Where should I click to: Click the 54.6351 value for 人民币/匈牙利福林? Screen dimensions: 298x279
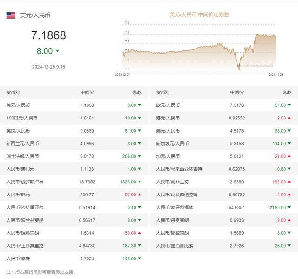point(237,208)
